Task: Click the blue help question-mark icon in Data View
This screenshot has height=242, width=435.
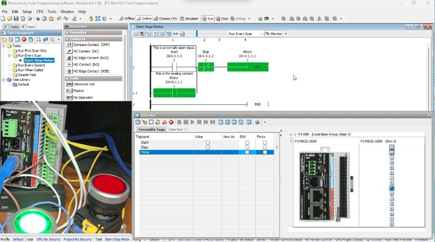Action: pos(257,122)
